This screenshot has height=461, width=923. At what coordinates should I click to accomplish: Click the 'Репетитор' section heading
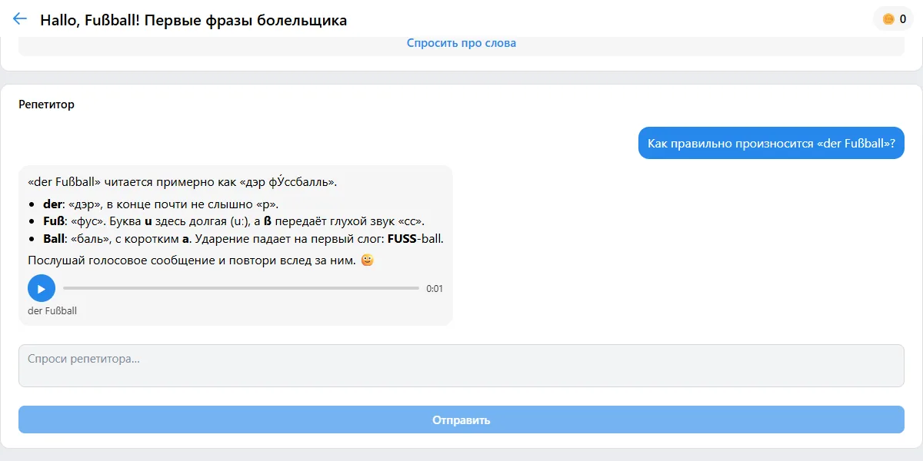click(47, 104)
